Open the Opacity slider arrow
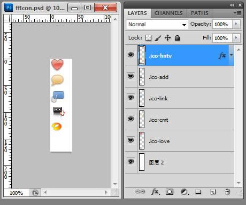Viewport: 246px width, 205px height. [x=236, y=24]
